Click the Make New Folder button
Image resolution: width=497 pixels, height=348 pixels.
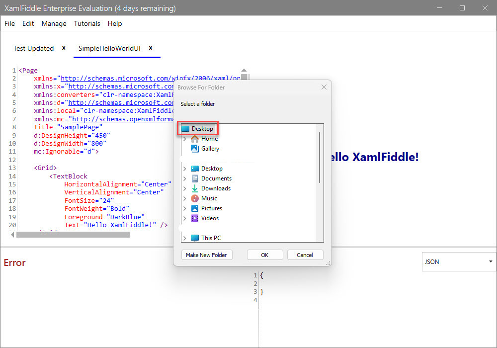coord(207,255)
